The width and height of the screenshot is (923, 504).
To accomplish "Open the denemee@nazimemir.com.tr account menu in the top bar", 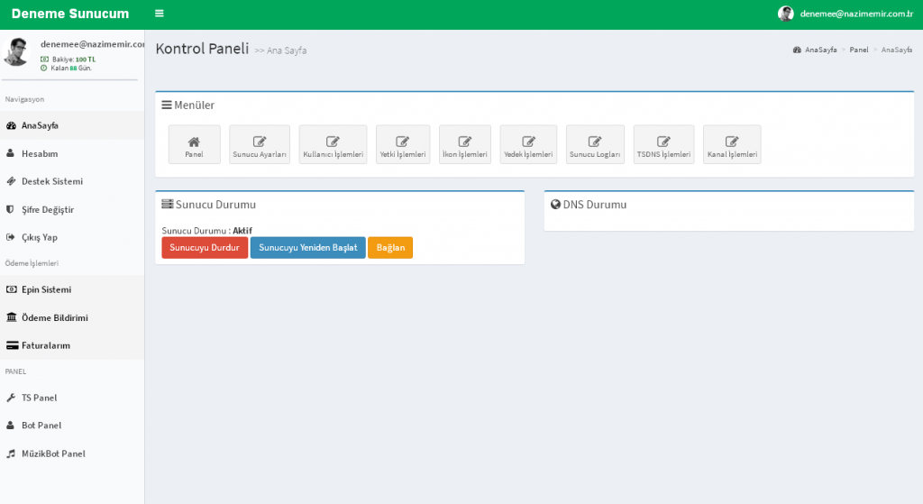I will tap(845, 14).
